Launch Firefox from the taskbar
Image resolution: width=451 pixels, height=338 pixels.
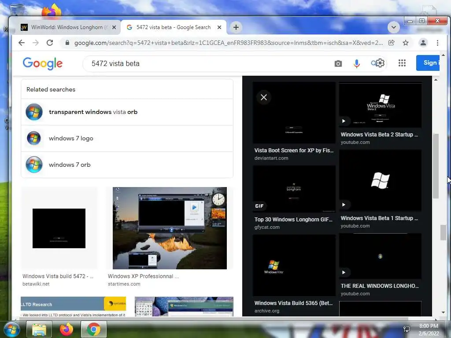[x=67, y=329]
